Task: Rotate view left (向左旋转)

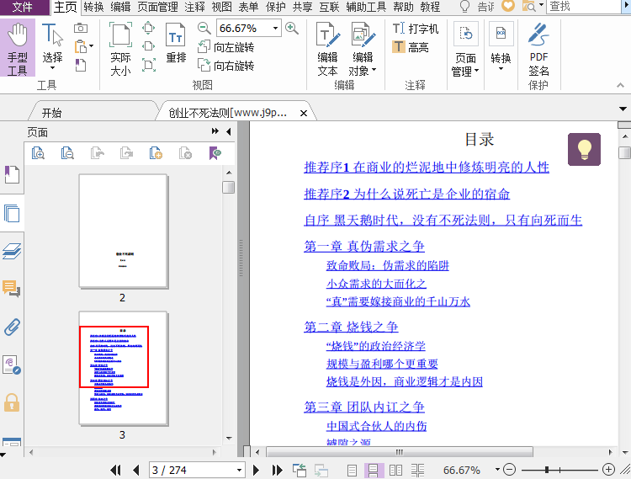Action: click(x=226, y=47)
